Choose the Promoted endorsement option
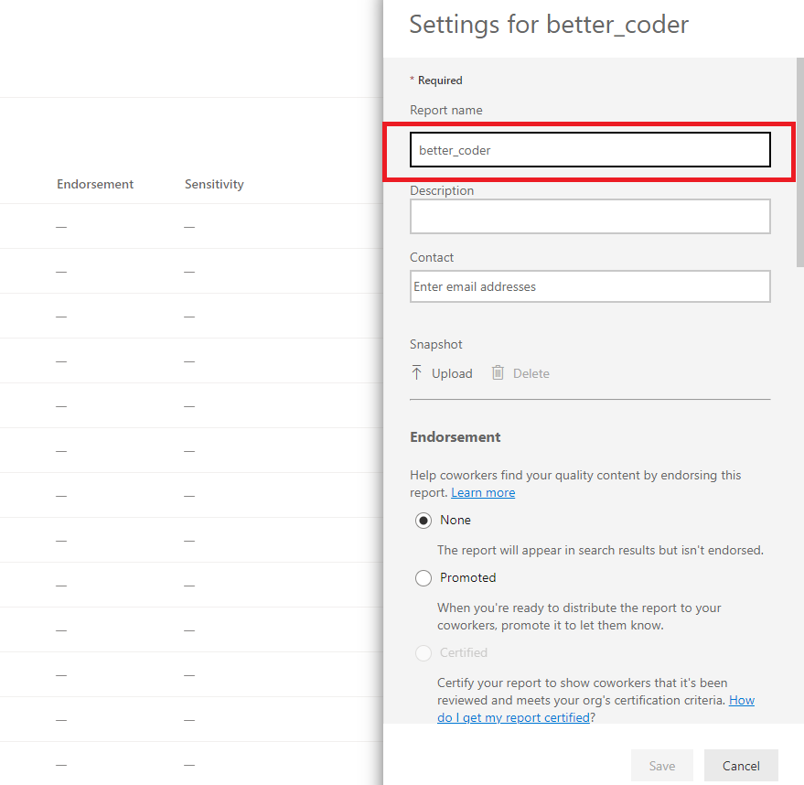The image size is (804, 785). click(x=423, y=578)
